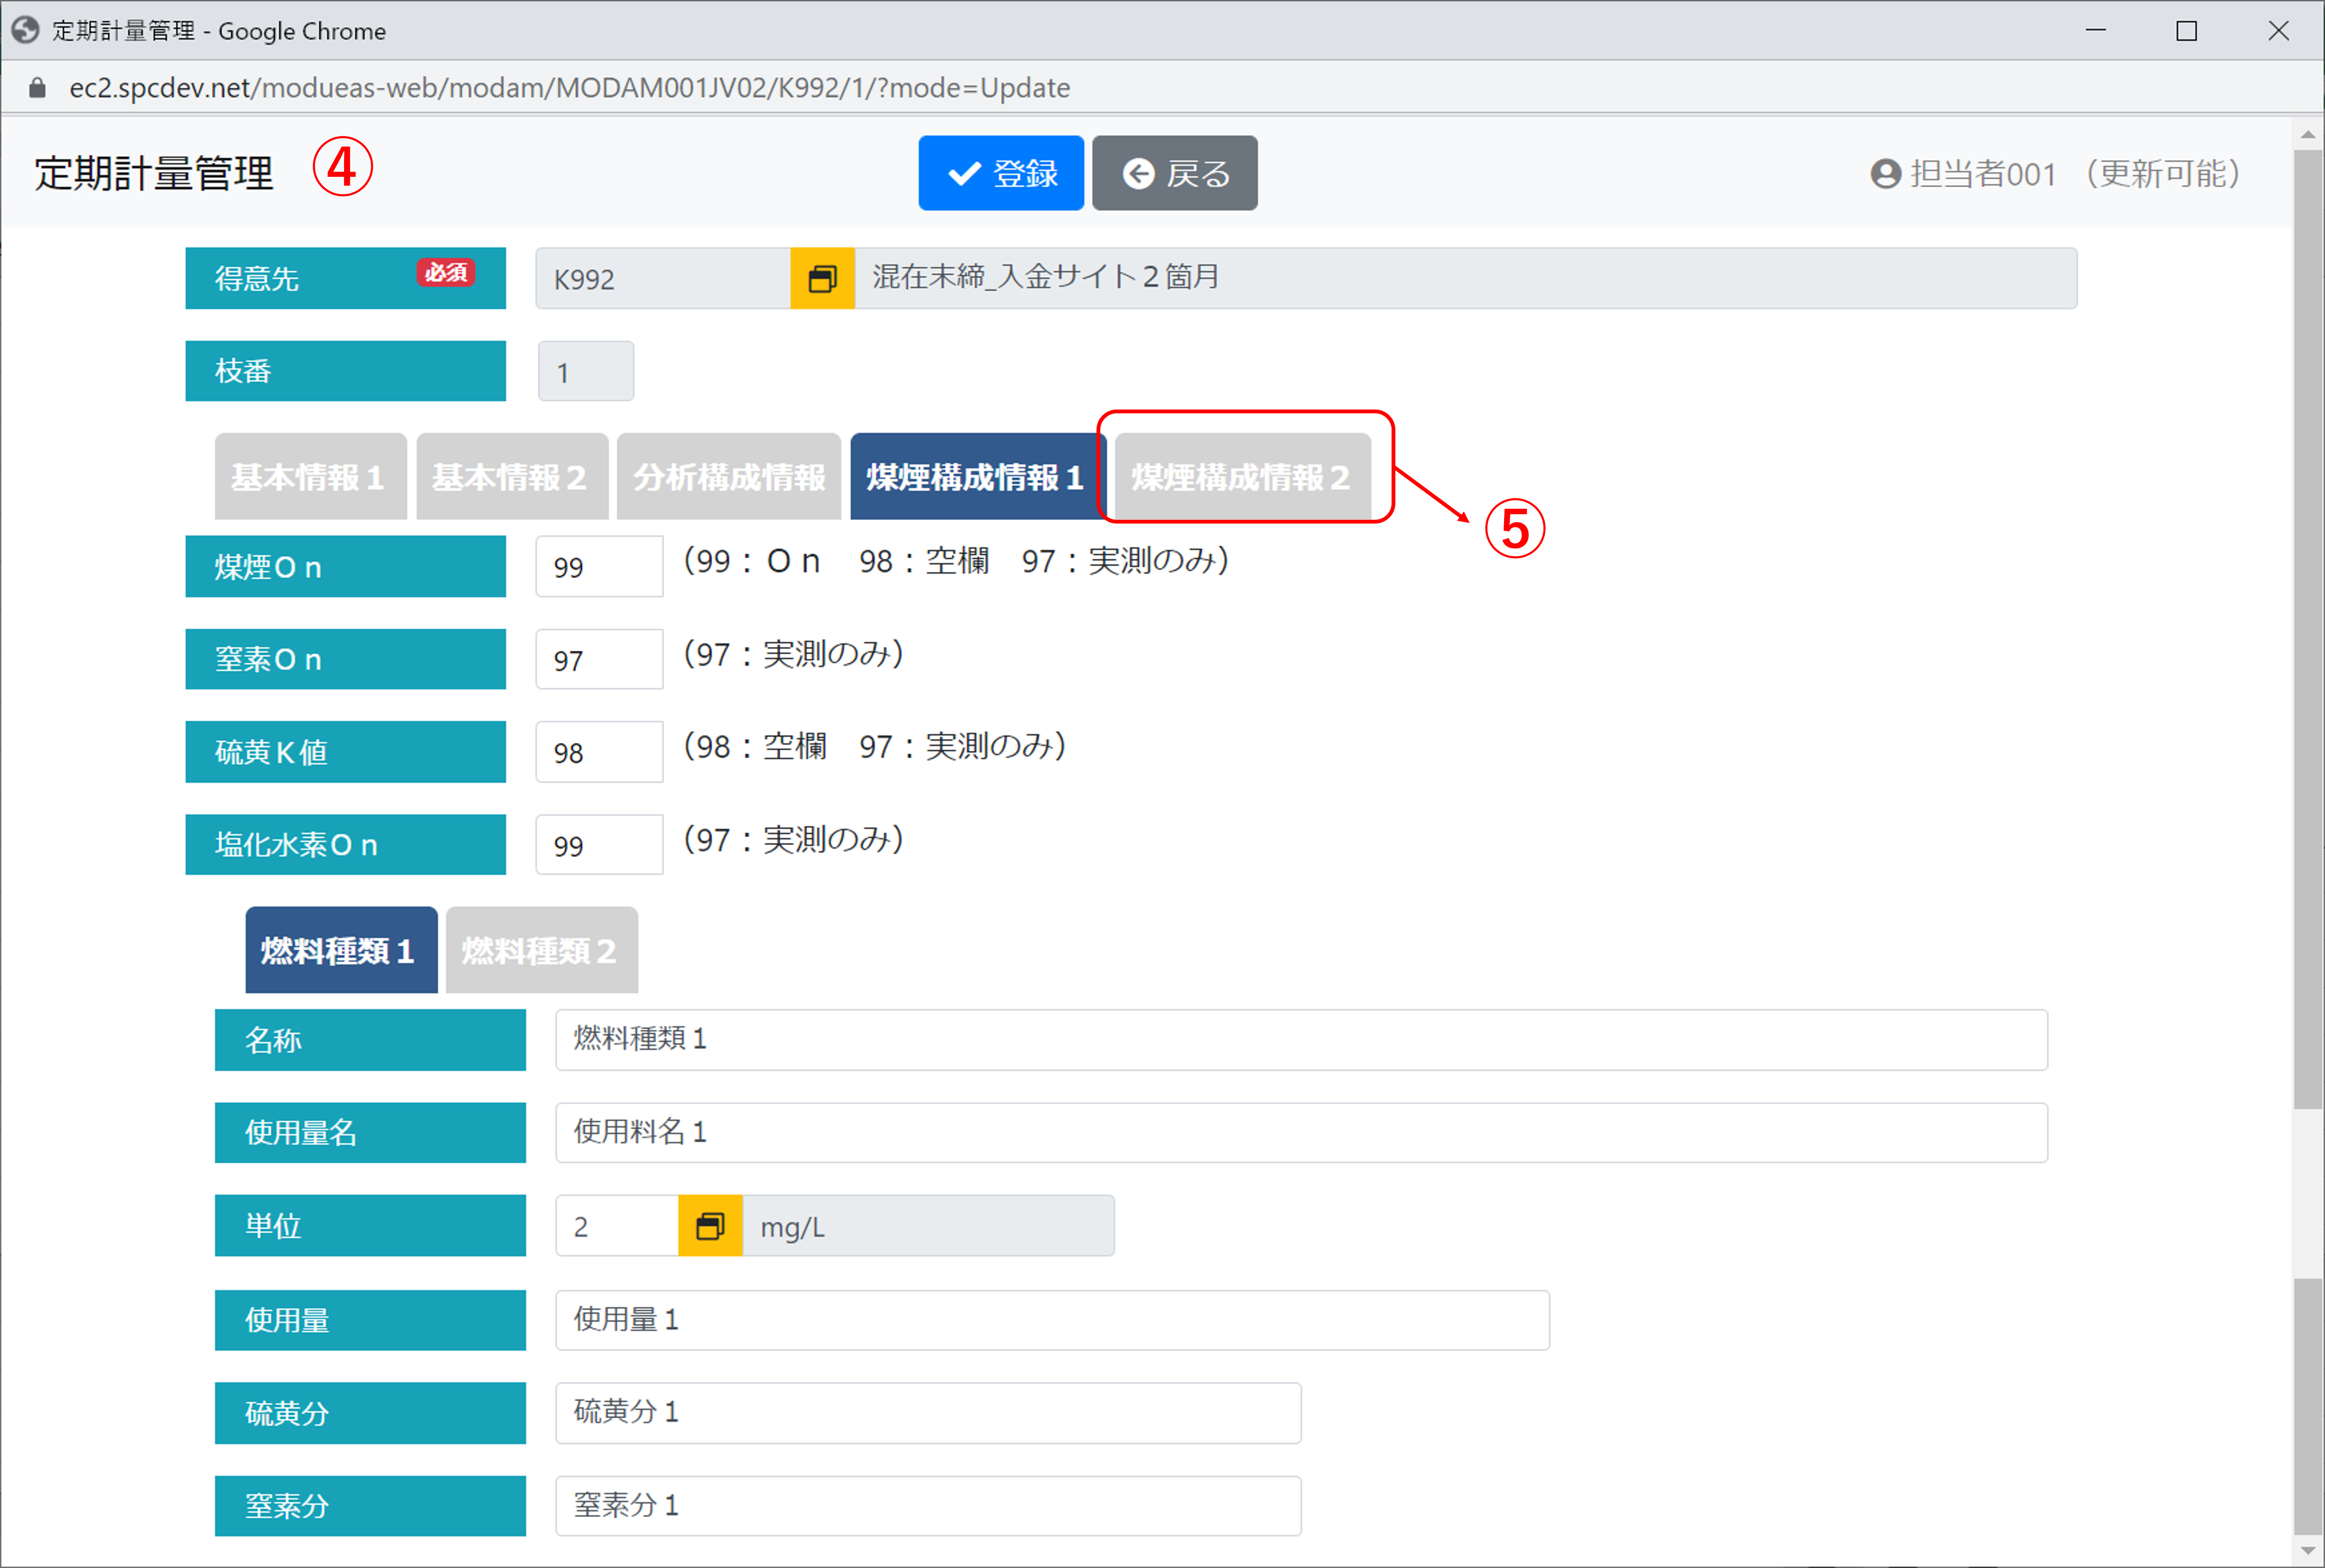Image resolution: width=2325 pixels, height=1568 pixels.
Task: Click the 使用量 field containing 使用量１
Action: (x=1052, y=1320)
